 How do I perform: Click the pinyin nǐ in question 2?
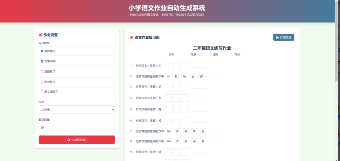(168, 76)
